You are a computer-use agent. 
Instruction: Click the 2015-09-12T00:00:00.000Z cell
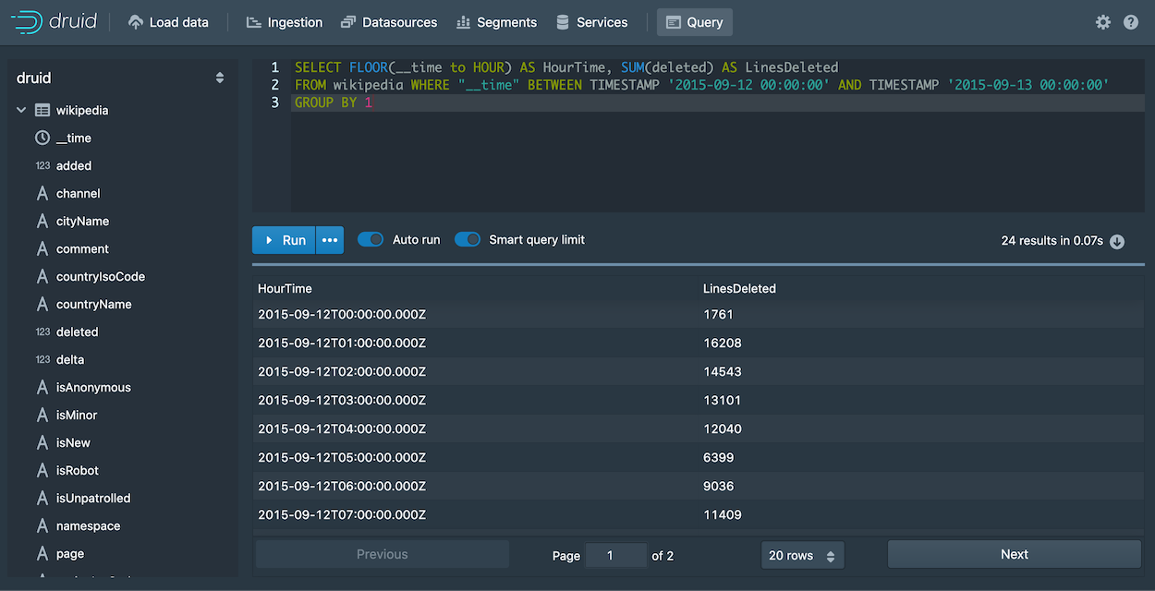pos(342,314)
